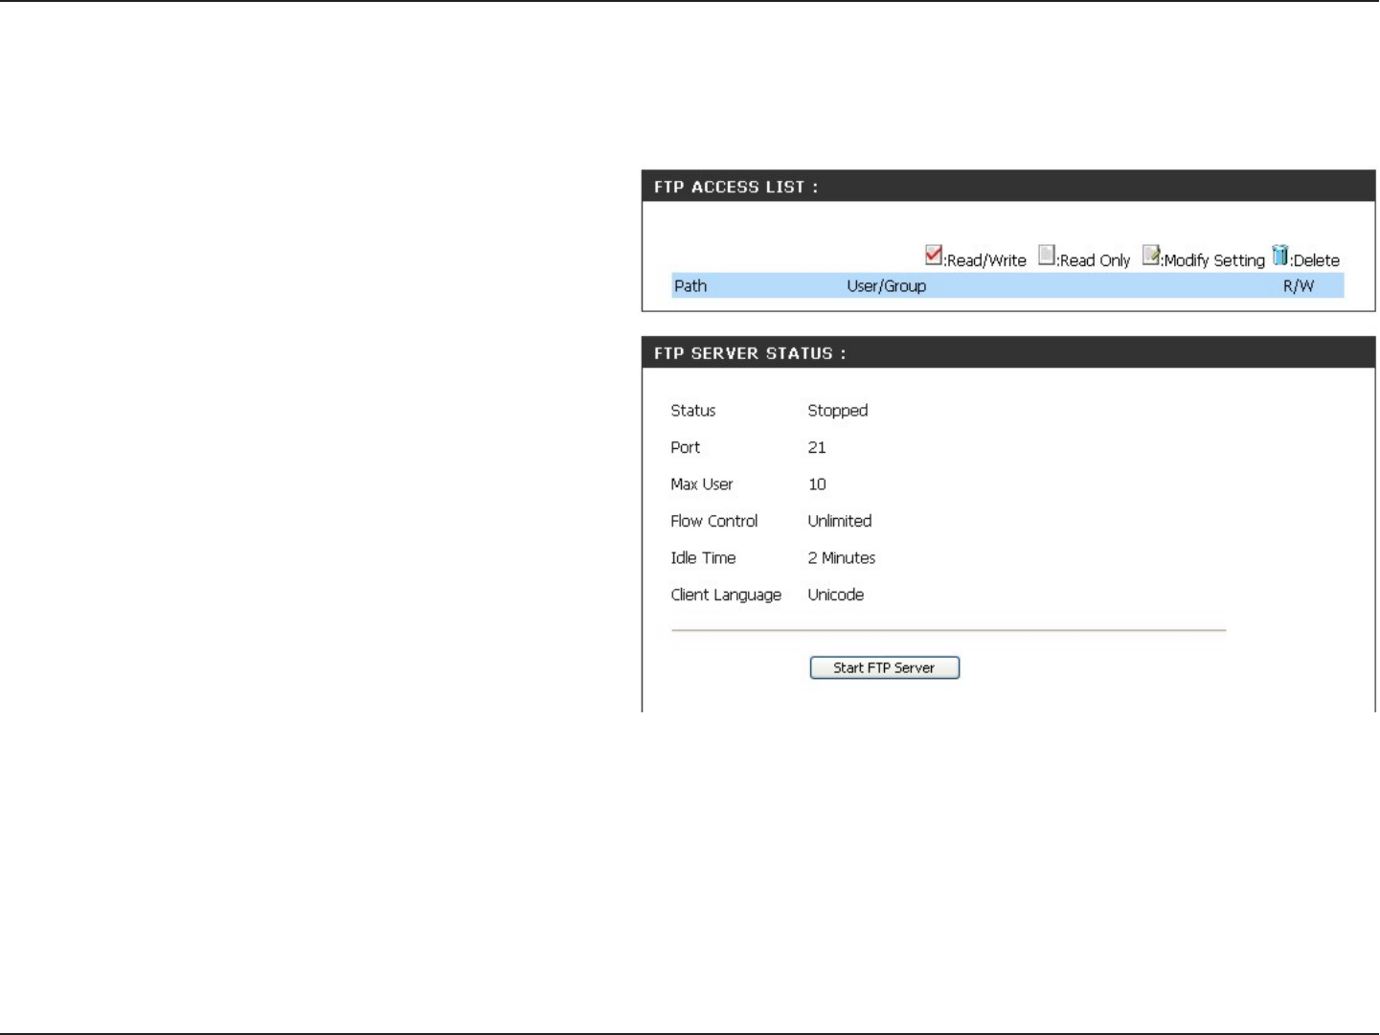
Task: Click the :Delete legend text
Action: tap(1315, 260)
